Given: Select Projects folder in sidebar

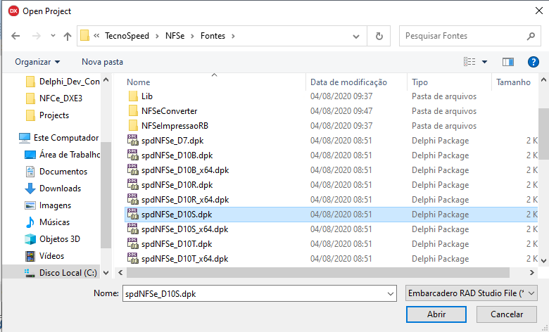Looking at the screenshot, I should pos(48,115).
